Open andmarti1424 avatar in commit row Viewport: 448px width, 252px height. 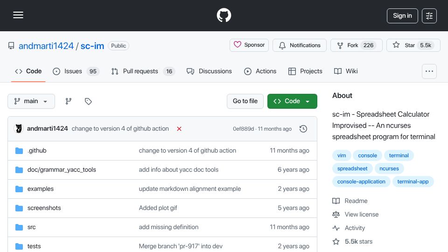(x=19, y=129)
